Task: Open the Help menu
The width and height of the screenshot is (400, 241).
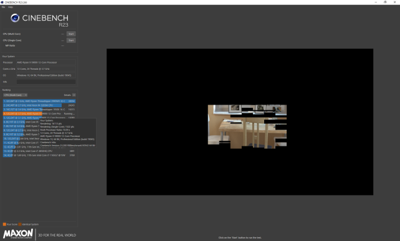Action: coord(11,7)
